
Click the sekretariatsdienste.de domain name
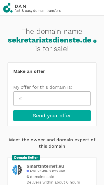coord(49,40)
